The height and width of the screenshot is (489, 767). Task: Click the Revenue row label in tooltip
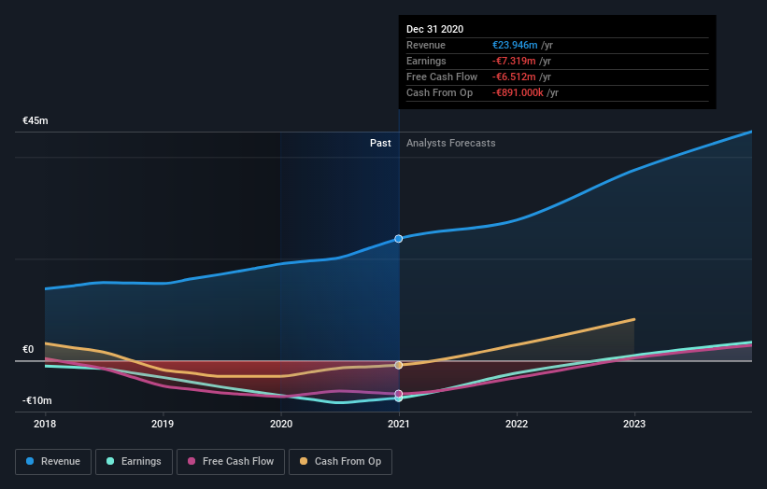(x=426, y=45)
